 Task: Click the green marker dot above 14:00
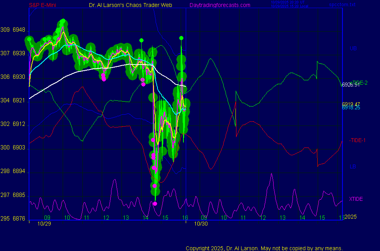point(141,40)
